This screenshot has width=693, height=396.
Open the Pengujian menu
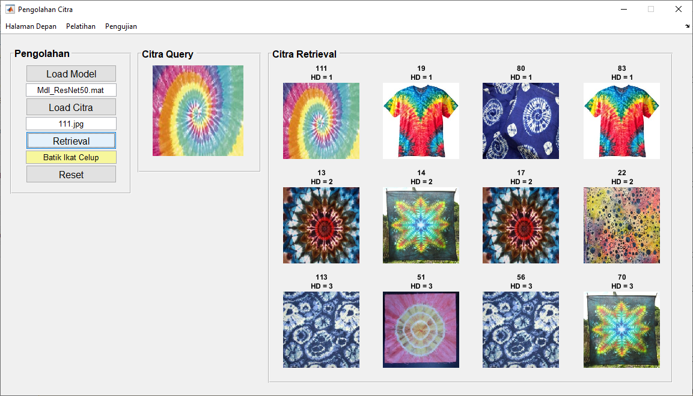coord(121,26)
